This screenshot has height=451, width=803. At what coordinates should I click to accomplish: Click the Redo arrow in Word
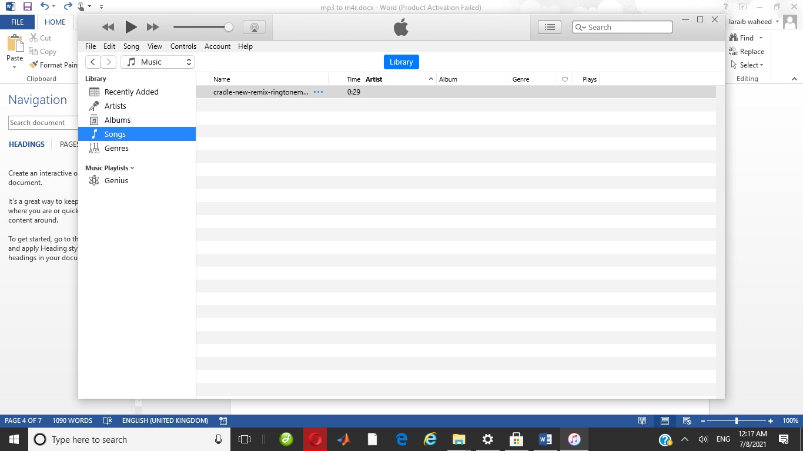67,6
